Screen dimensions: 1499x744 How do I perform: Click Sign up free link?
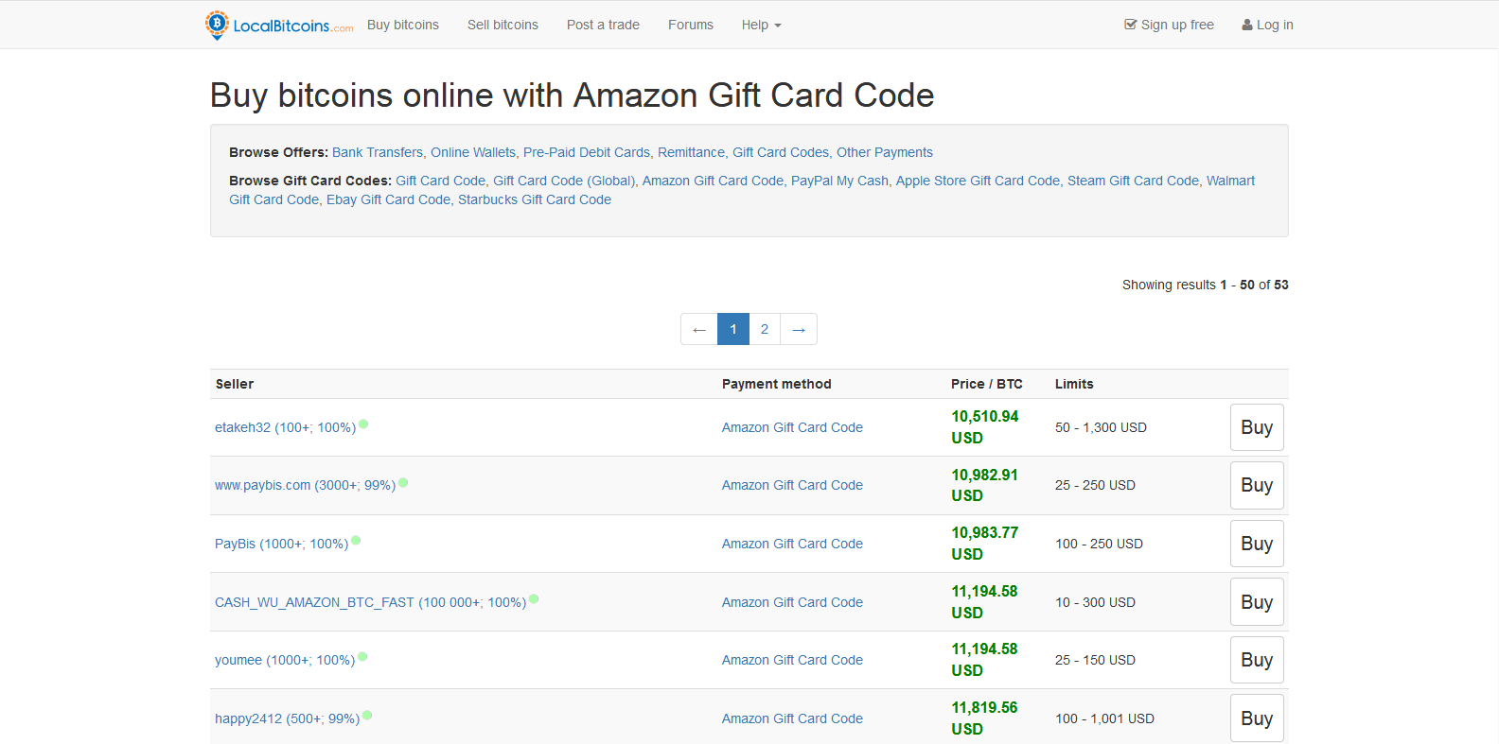1169,25
